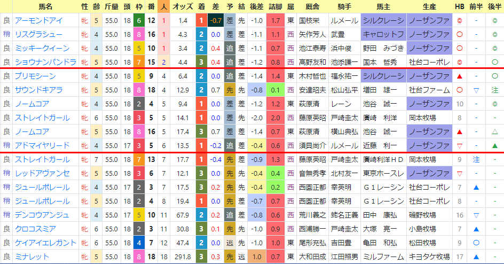The image size is (504, 264).
Task: Click the 厩舎 column header
Action: [312, 6]
